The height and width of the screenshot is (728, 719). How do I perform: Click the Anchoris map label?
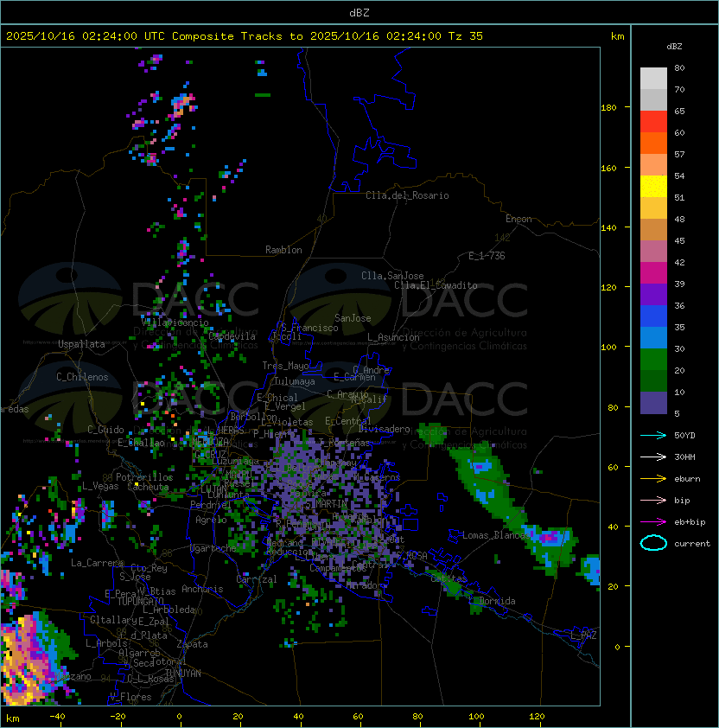[x=202, y=589]
